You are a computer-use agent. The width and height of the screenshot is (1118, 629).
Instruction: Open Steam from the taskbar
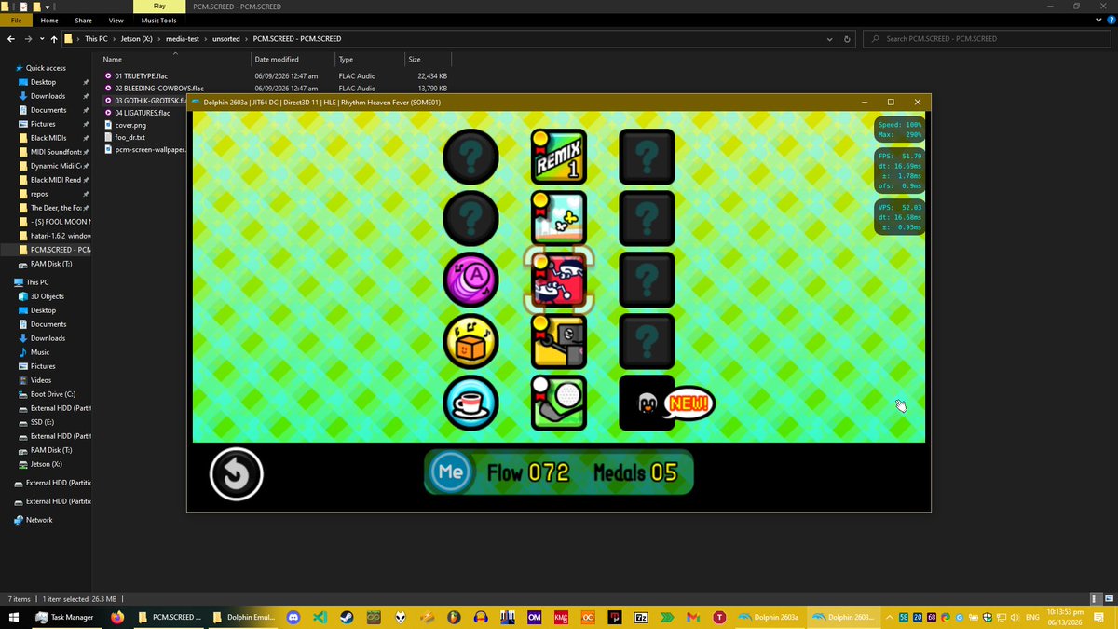[x=346, y=617]
